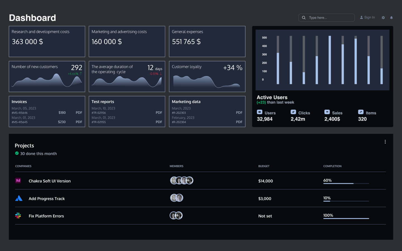
Task: Click the Marketing data heading
Action: pos(186,102)
